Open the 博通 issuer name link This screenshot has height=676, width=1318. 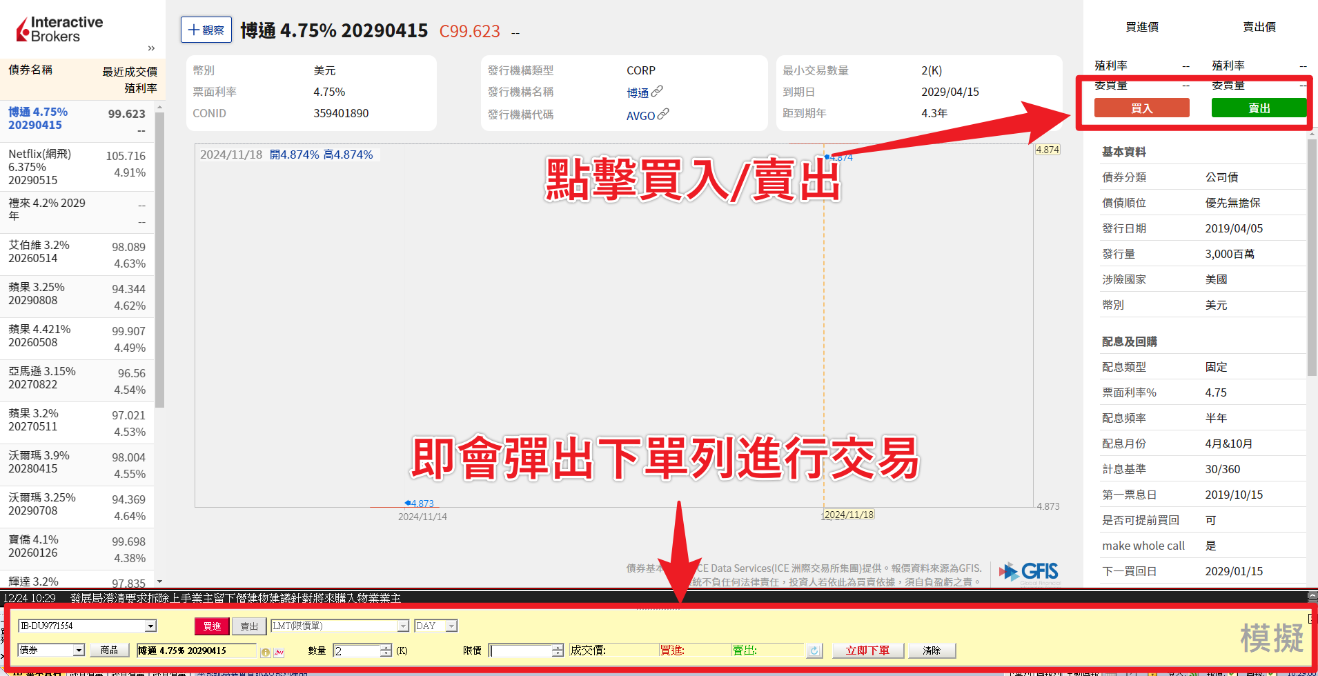(638, 92)
